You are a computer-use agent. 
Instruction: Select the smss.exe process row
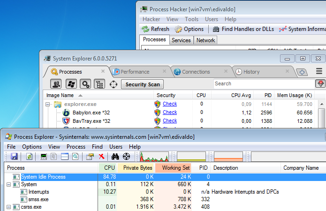pos(165,199)
